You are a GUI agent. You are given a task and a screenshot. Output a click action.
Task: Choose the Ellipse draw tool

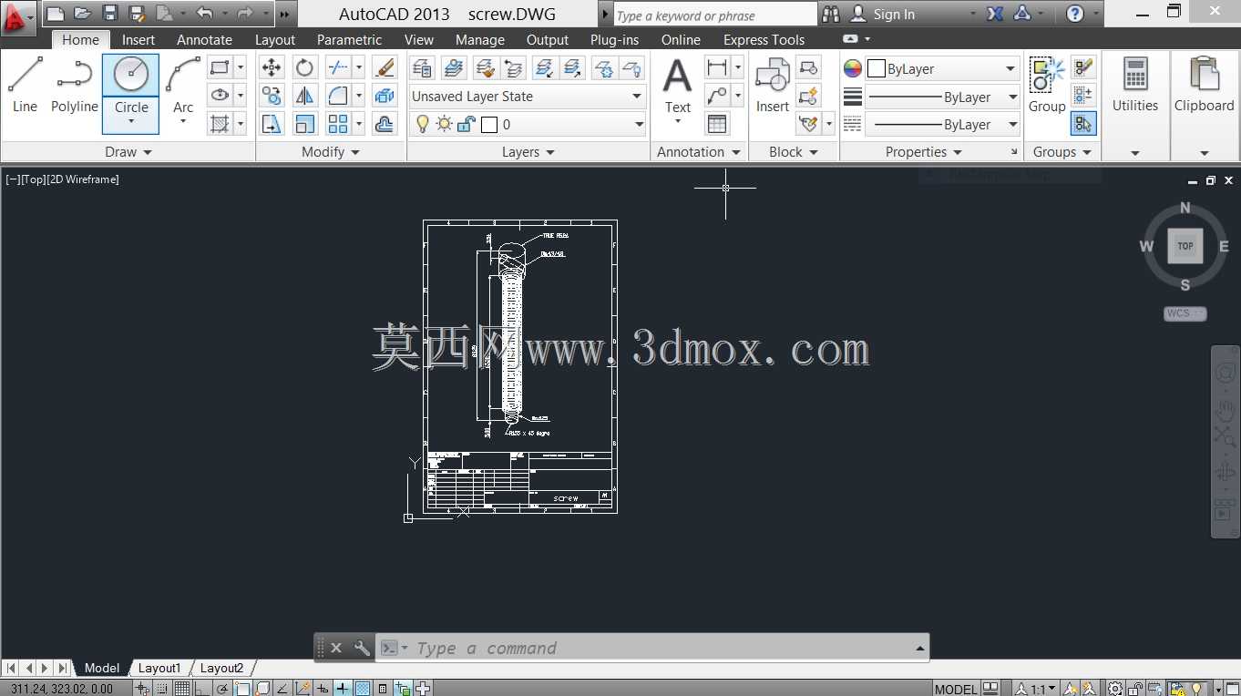(x=219, y=96)
